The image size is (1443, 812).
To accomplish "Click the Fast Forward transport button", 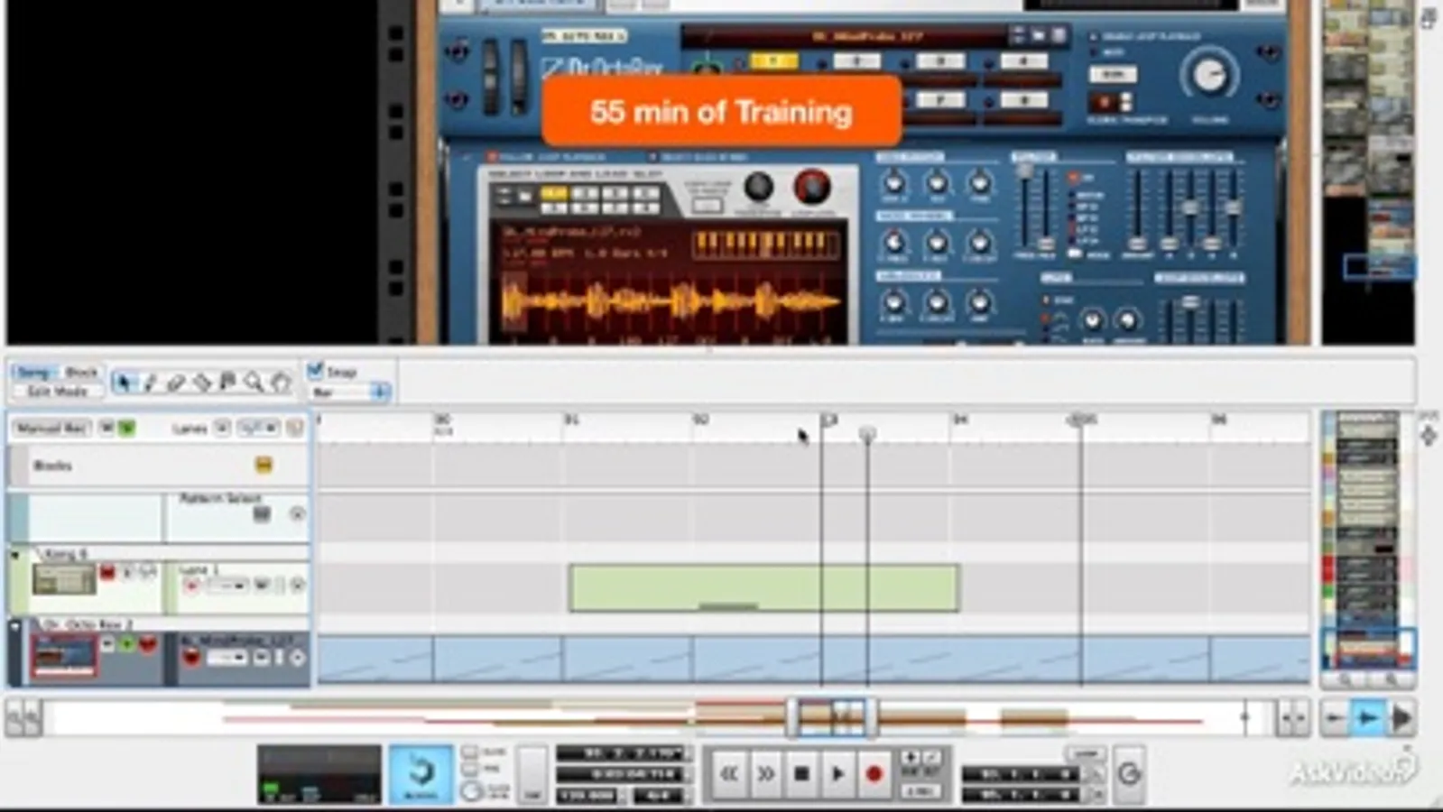I will tap(765, 774).
